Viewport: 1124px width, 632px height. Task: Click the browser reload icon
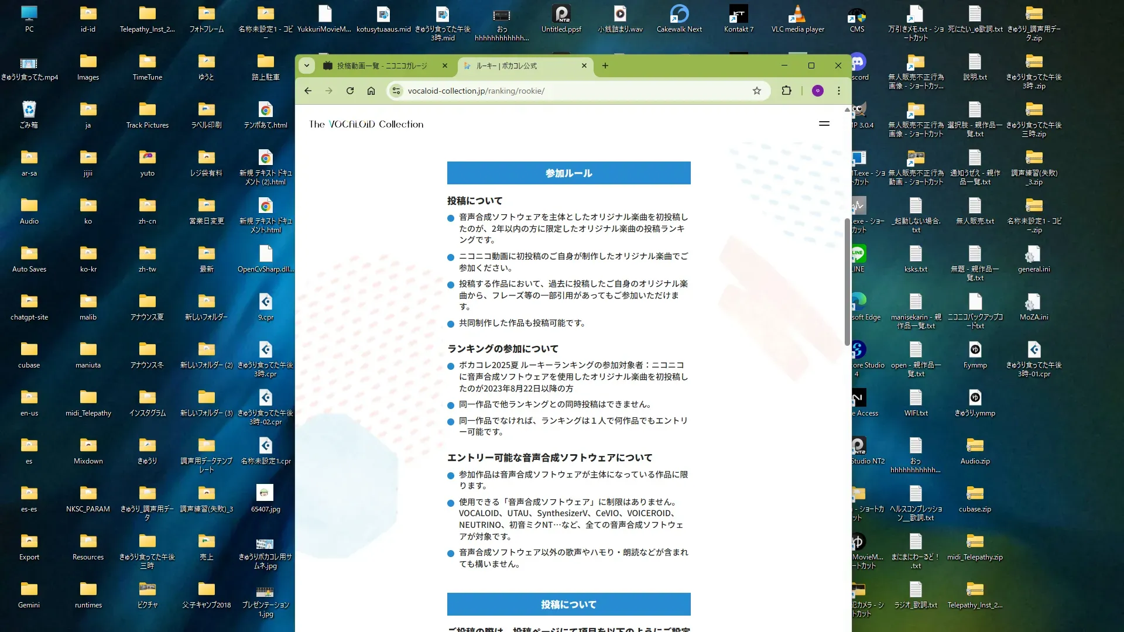[350, 91]
